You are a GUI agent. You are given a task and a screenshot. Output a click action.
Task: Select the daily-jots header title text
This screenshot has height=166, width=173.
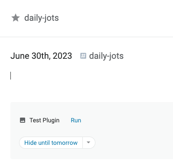click(x=42, y=18)
